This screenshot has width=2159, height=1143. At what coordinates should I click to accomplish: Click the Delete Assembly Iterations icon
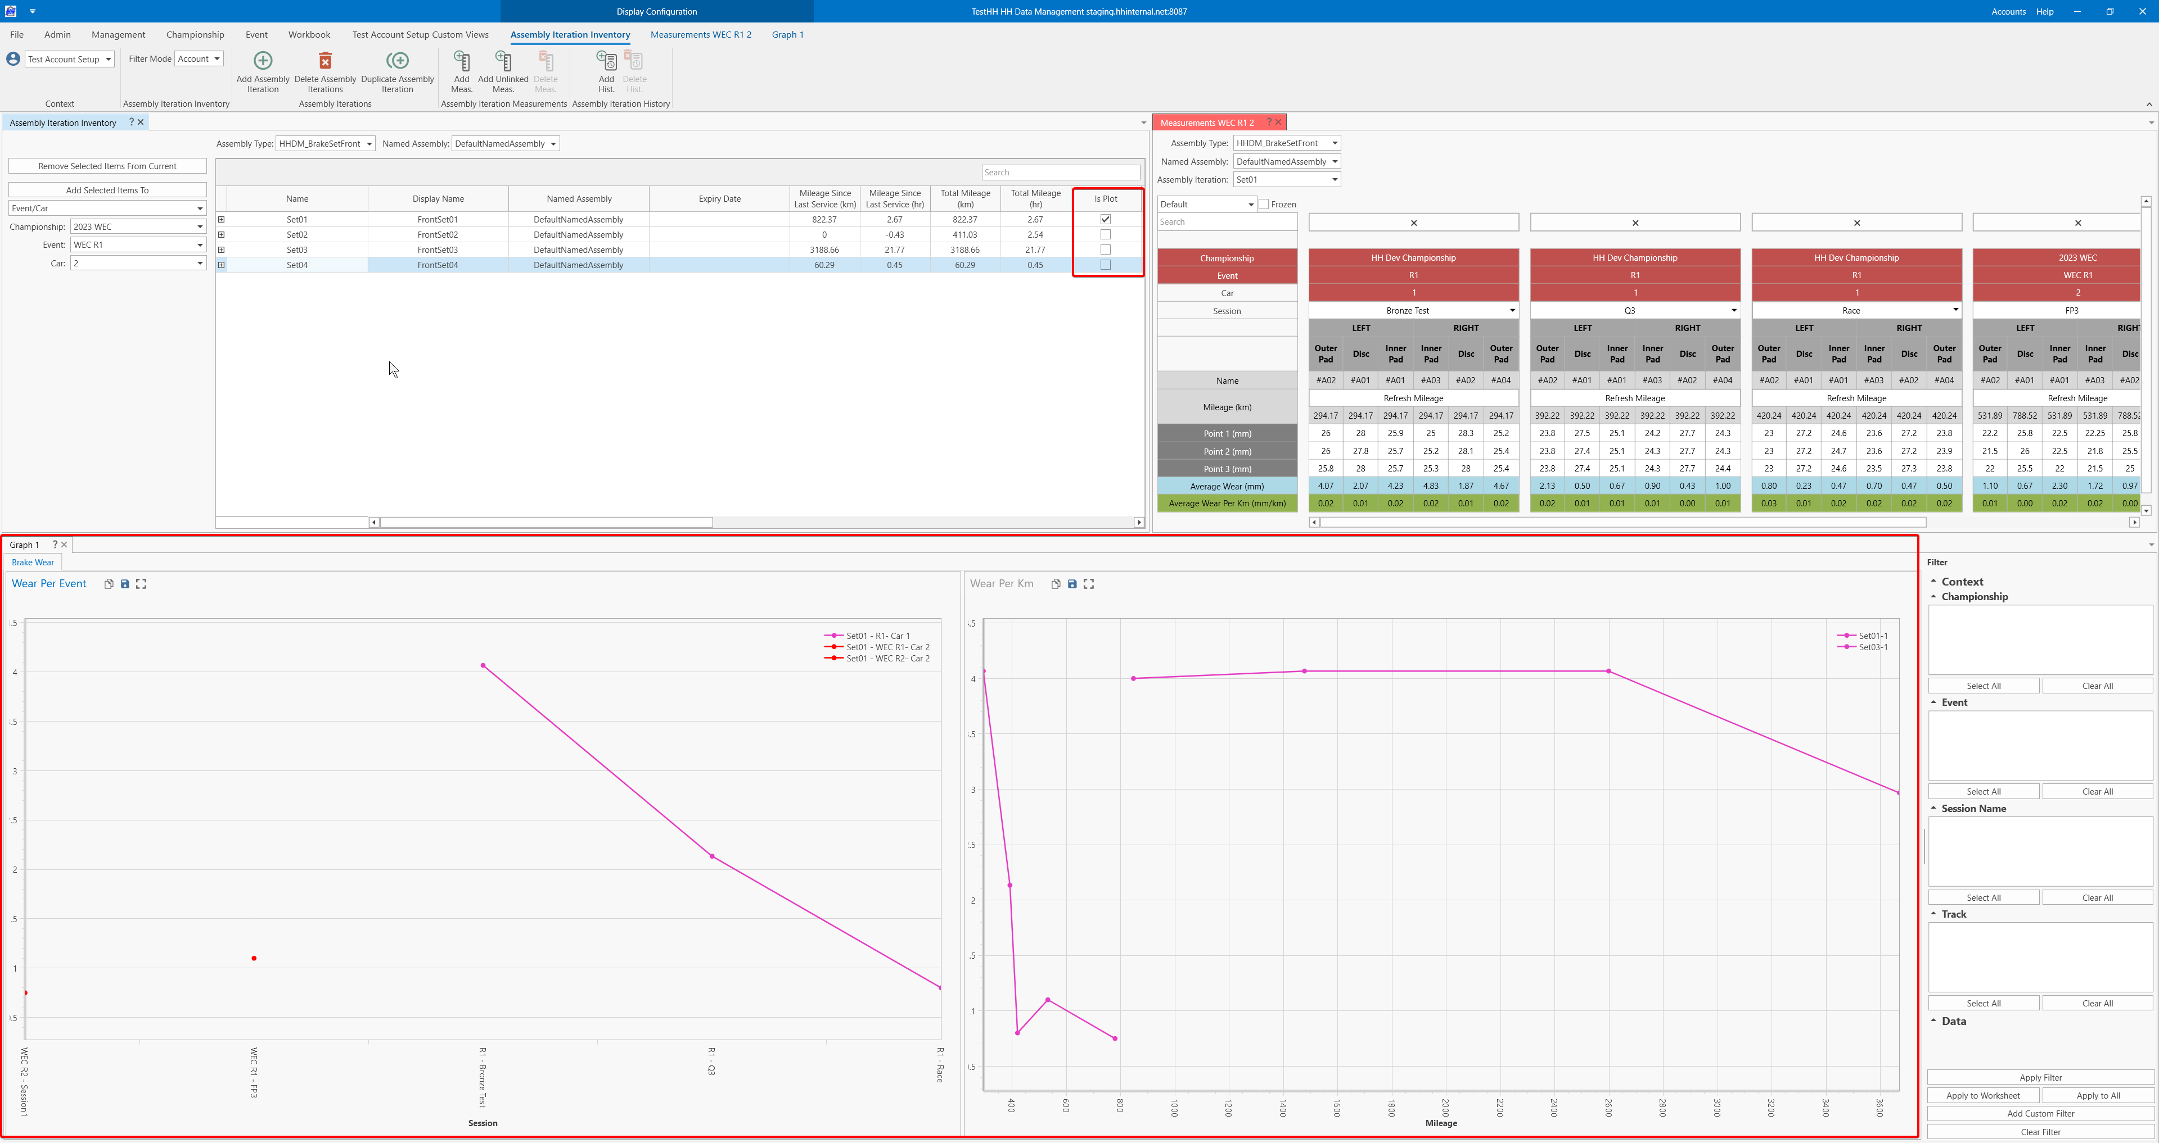click(325, 61)
